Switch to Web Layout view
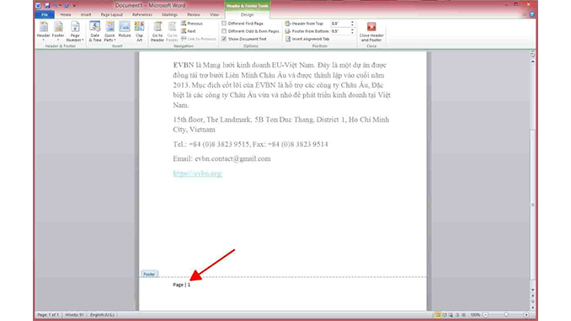This screenshot has height=321, width=571. point(451,315)
